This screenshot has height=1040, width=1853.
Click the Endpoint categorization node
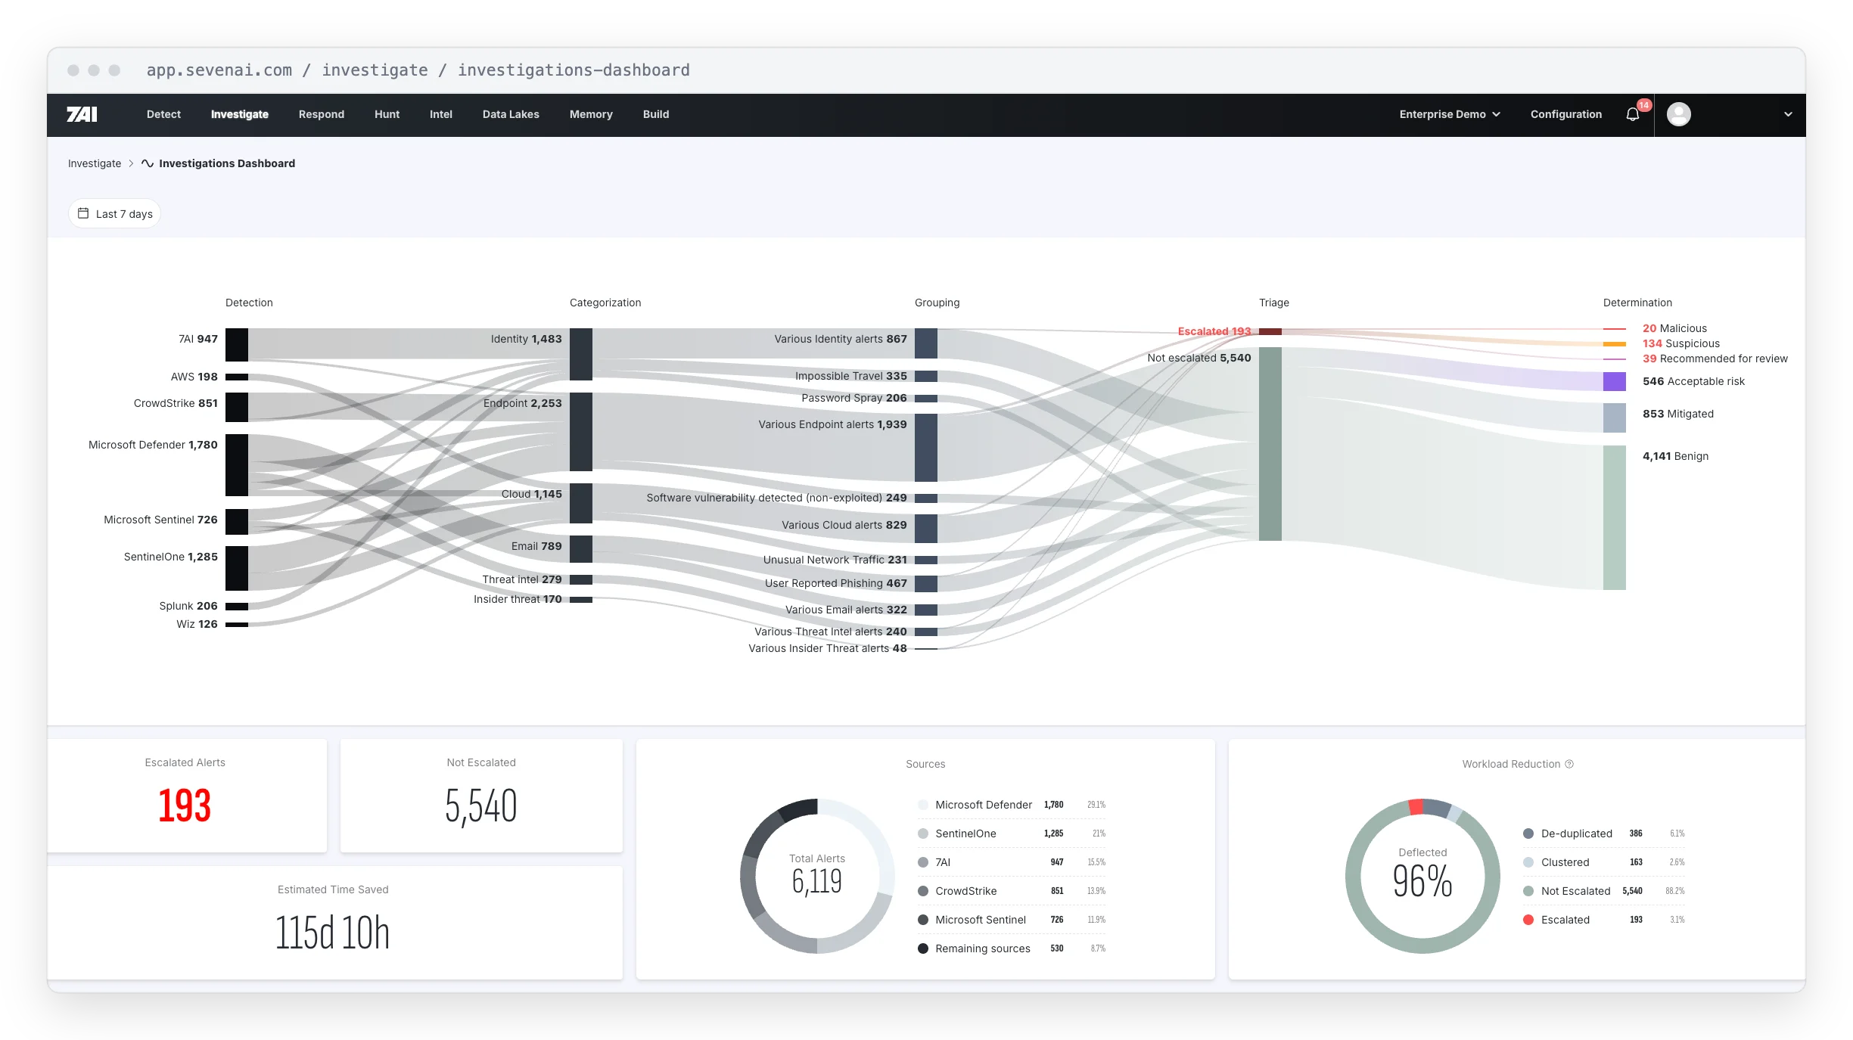pos(581,431)
